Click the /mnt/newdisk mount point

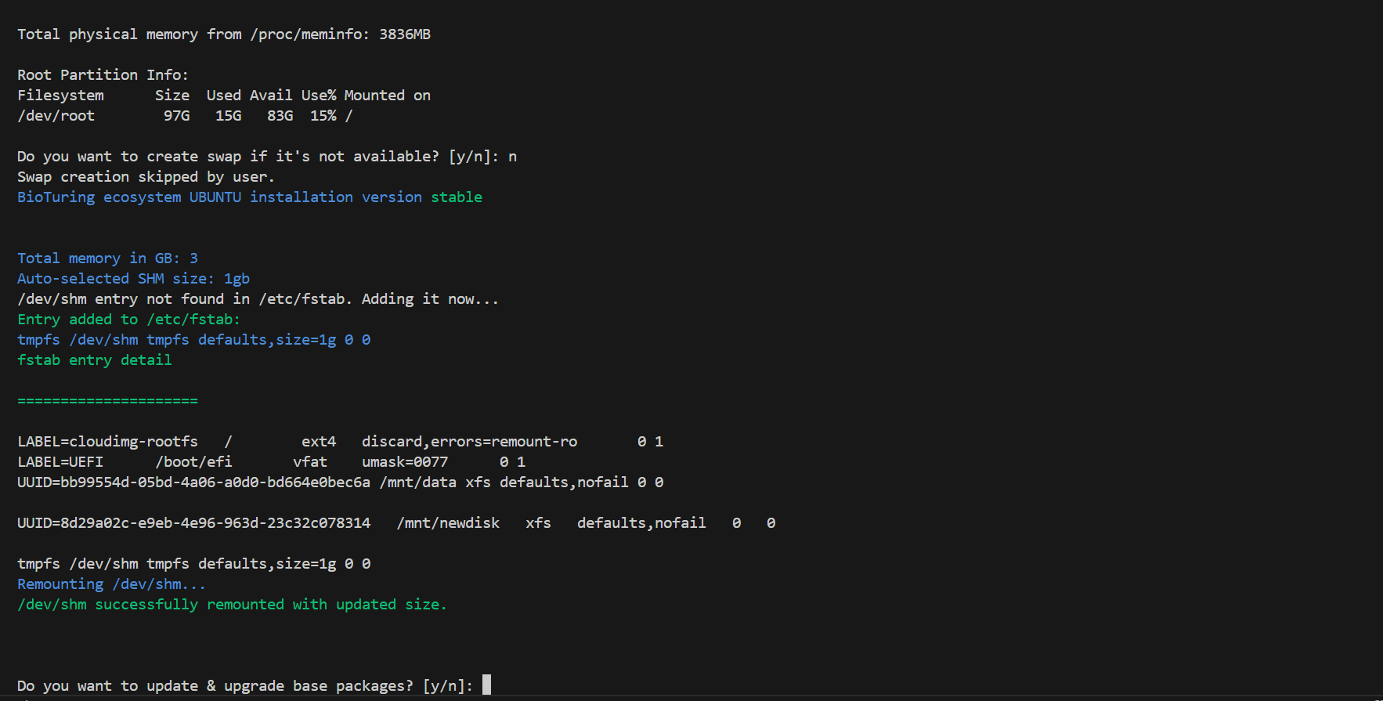[448, 523]
